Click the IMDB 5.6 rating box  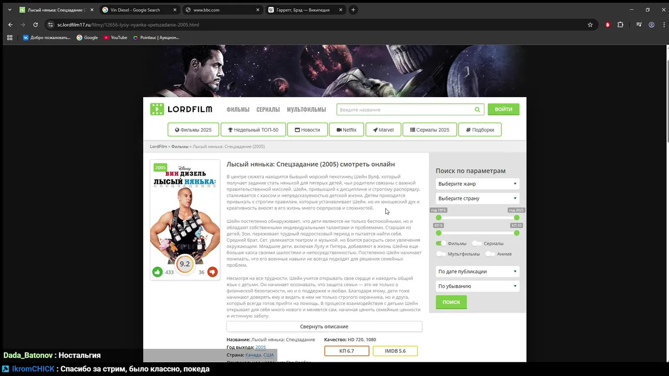tap(395, 351)
